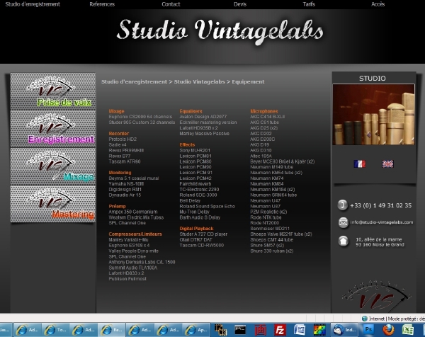Image resolution: width=425 pixels, height=337 pixels.
Task: Click 'Studio d'enregistrement' in the breadcrumb
Action: pyautogui.click(x=134, y=81)
